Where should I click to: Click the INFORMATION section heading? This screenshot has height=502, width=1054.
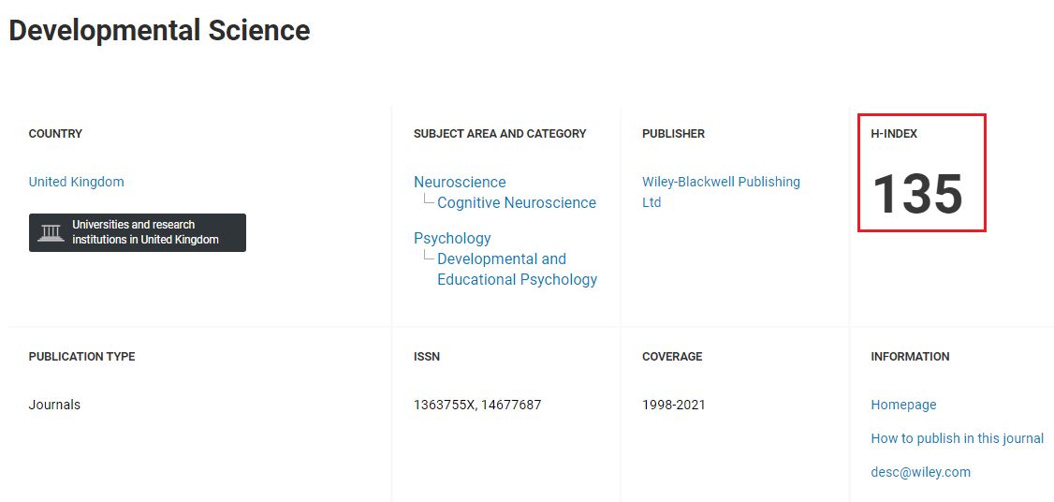tap(910, 357)
